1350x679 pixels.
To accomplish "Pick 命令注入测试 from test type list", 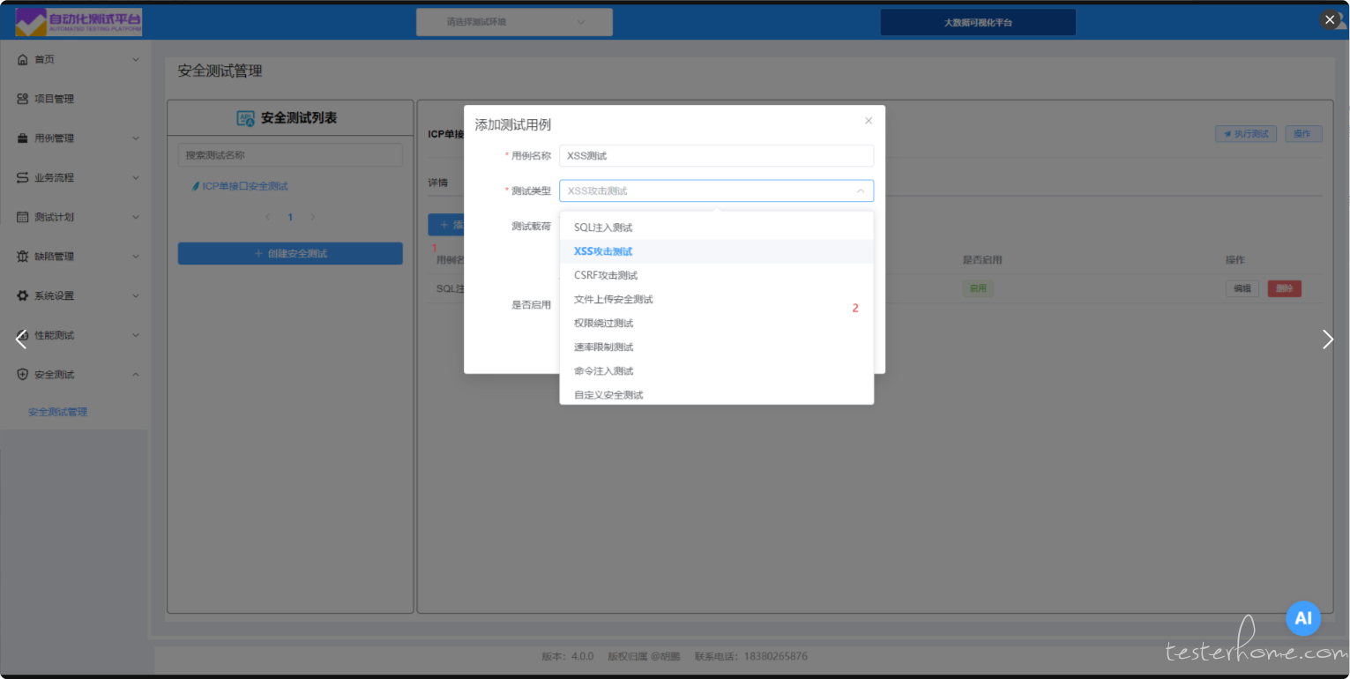I will pyautogui.click(x=603, y=371).
